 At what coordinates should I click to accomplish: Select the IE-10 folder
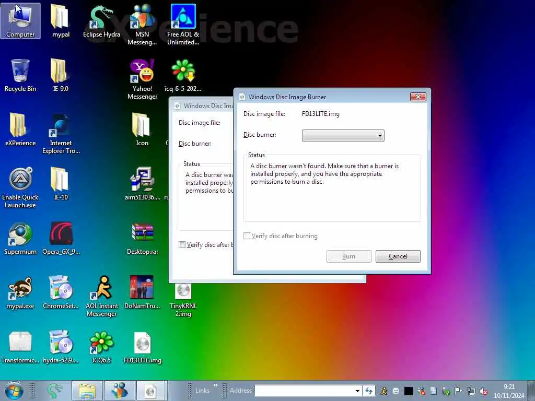(61, 183)
